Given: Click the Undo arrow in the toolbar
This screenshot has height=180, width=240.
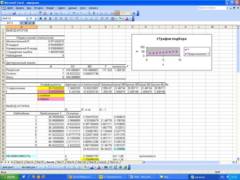Looking at the screenshot, I should [73, 13].
